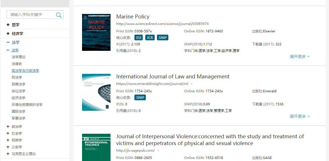Open the Marine Policy journal title
The height and width of the screenshot is (161, 329).
pos(133,16)
